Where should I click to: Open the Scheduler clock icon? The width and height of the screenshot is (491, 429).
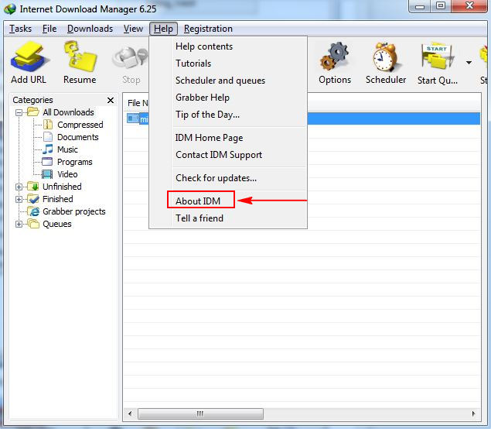pyautogui.click(x=385, y=57)
